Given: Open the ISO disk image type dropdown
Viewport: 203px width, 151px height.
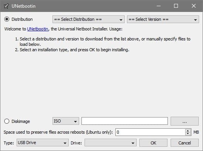Looking at the screenshot, I should tap(66, 121).
